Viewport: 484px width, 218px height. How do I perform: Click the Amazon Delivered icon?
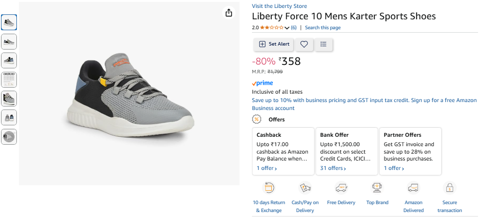click(x=413, y=187)
